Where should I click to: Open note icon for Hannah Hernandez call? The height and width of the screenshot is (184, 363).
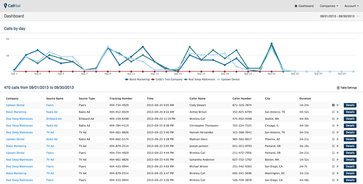333,132
